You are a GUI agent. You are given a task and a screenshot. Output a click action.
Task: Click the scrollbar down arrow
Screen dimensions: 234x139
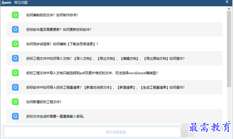[x=229, y=122]
